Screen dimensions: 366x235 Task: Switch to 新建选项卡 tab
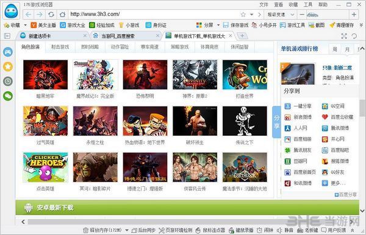(52, 36)
